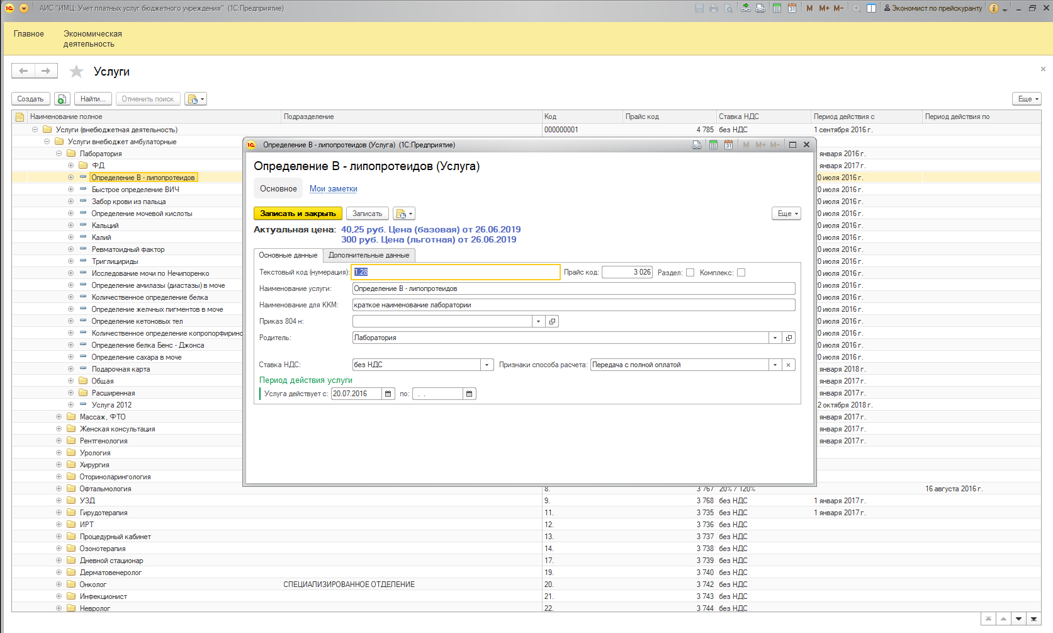Open the info icon in the top toolbar

(993, 8)
